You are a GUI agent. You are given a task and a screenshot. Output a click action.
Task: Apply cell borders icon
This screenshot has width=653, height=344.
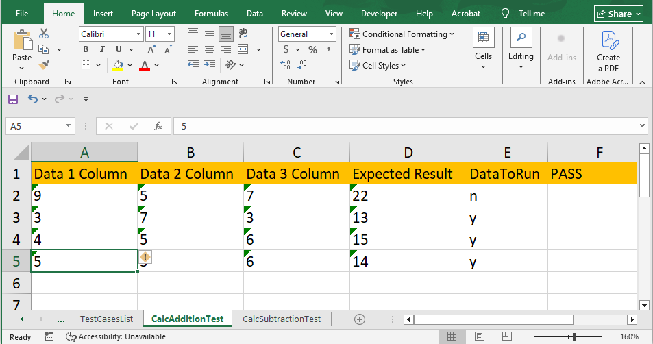(86, 65)
